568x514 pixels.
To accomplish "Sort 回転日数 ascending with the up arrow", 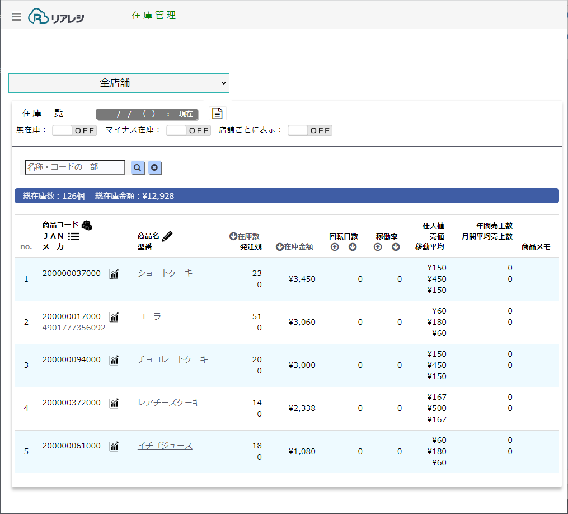I will [x=335, y=247].
